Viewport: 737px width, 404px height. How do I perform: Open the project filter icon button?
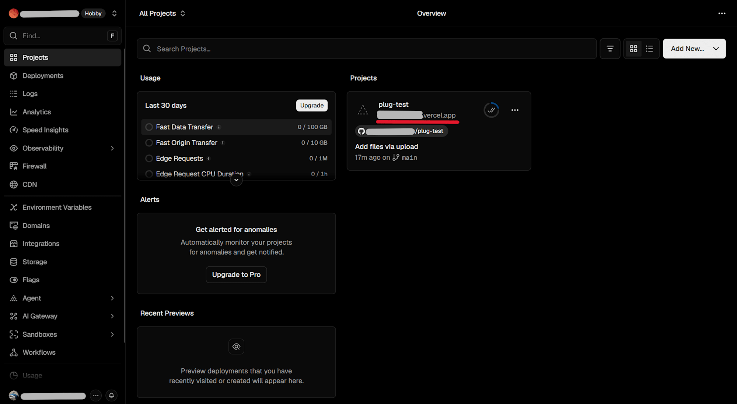(610, 49)
